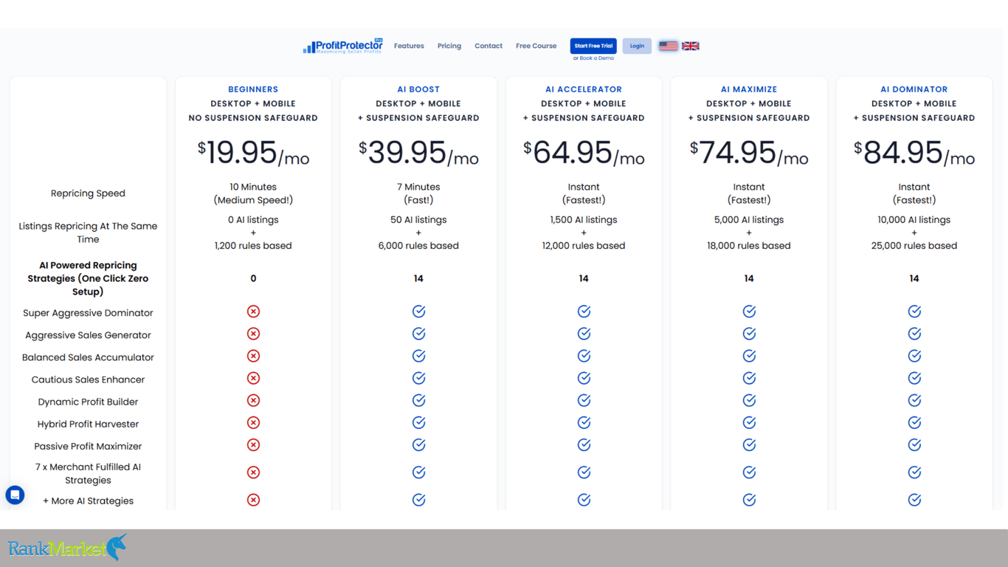Click Beginners red X for Hybrid Profit Harvester
Viewport: 1008px width, 567px height.
[x=253, y=423]
